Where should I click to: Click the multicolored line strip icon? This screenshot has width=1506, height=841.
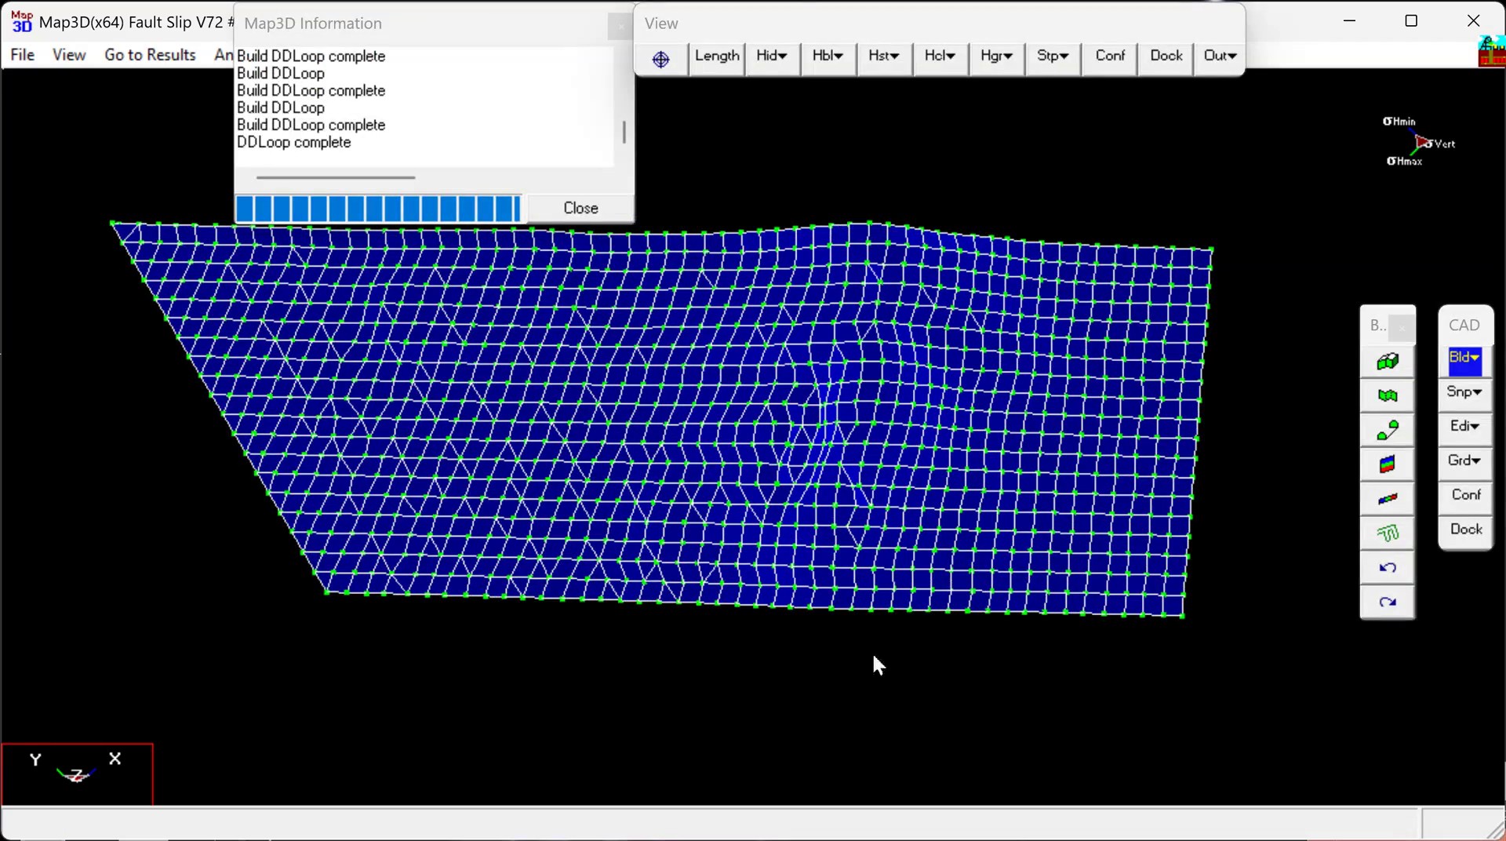point(1387,499)
